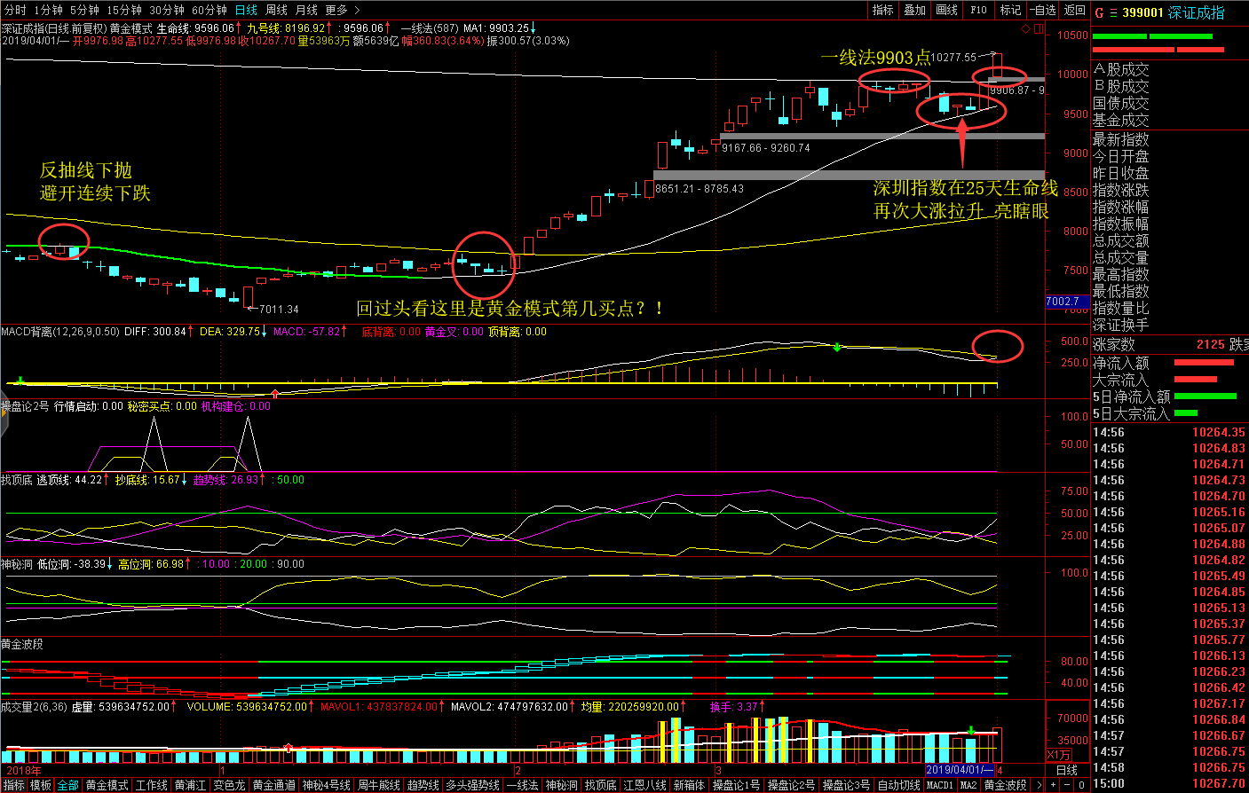Click the 7002.7 price tag on axis
Image resolution: width=1249 pixels, height=793 pixels.
1065,302
